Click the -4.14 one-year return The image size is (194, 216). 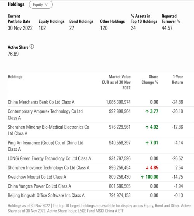tap(178, 143)
